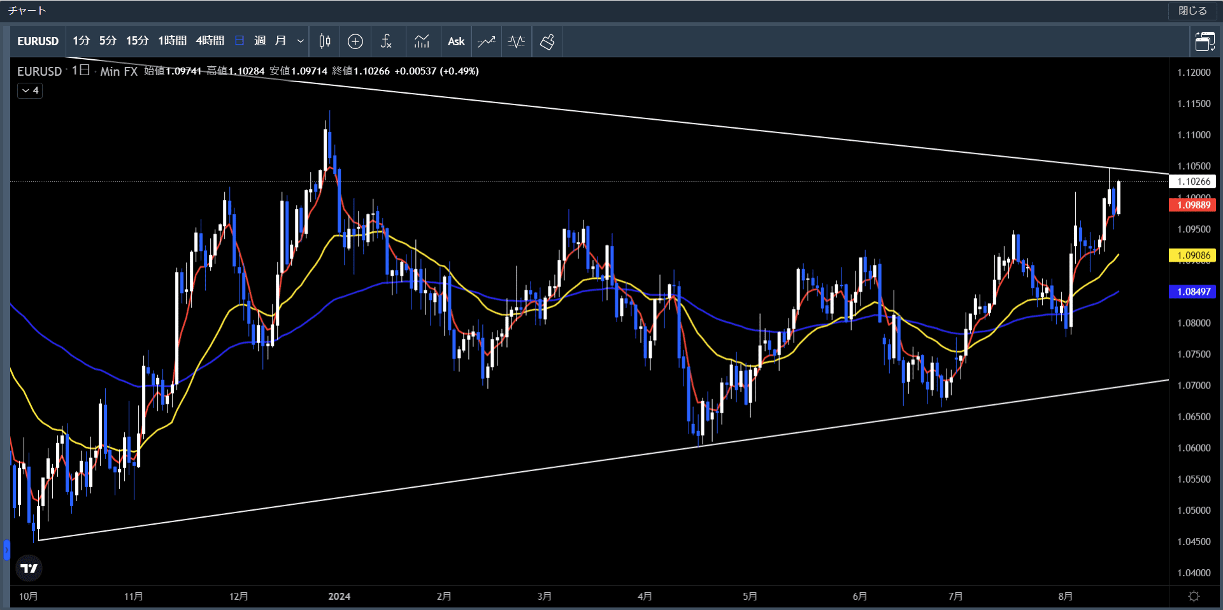The image size is (1223, 610).
Task: Switch to the 5分 timeframe
Action: (108, 41)
